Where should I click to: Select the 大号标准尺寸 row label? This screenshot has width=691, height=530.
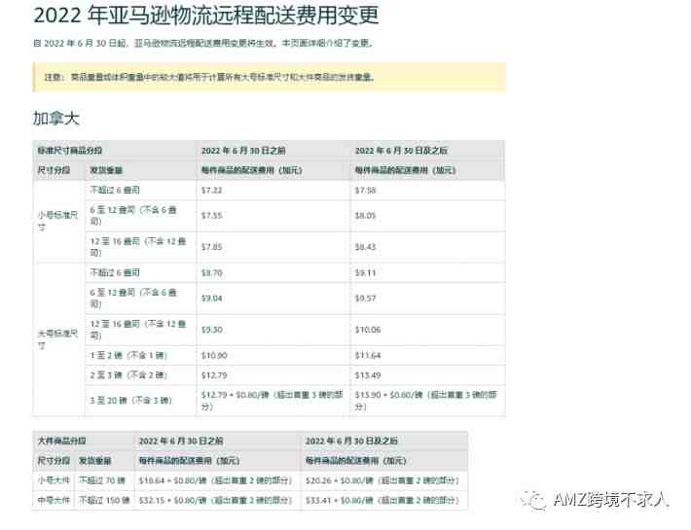pos(57,339)
